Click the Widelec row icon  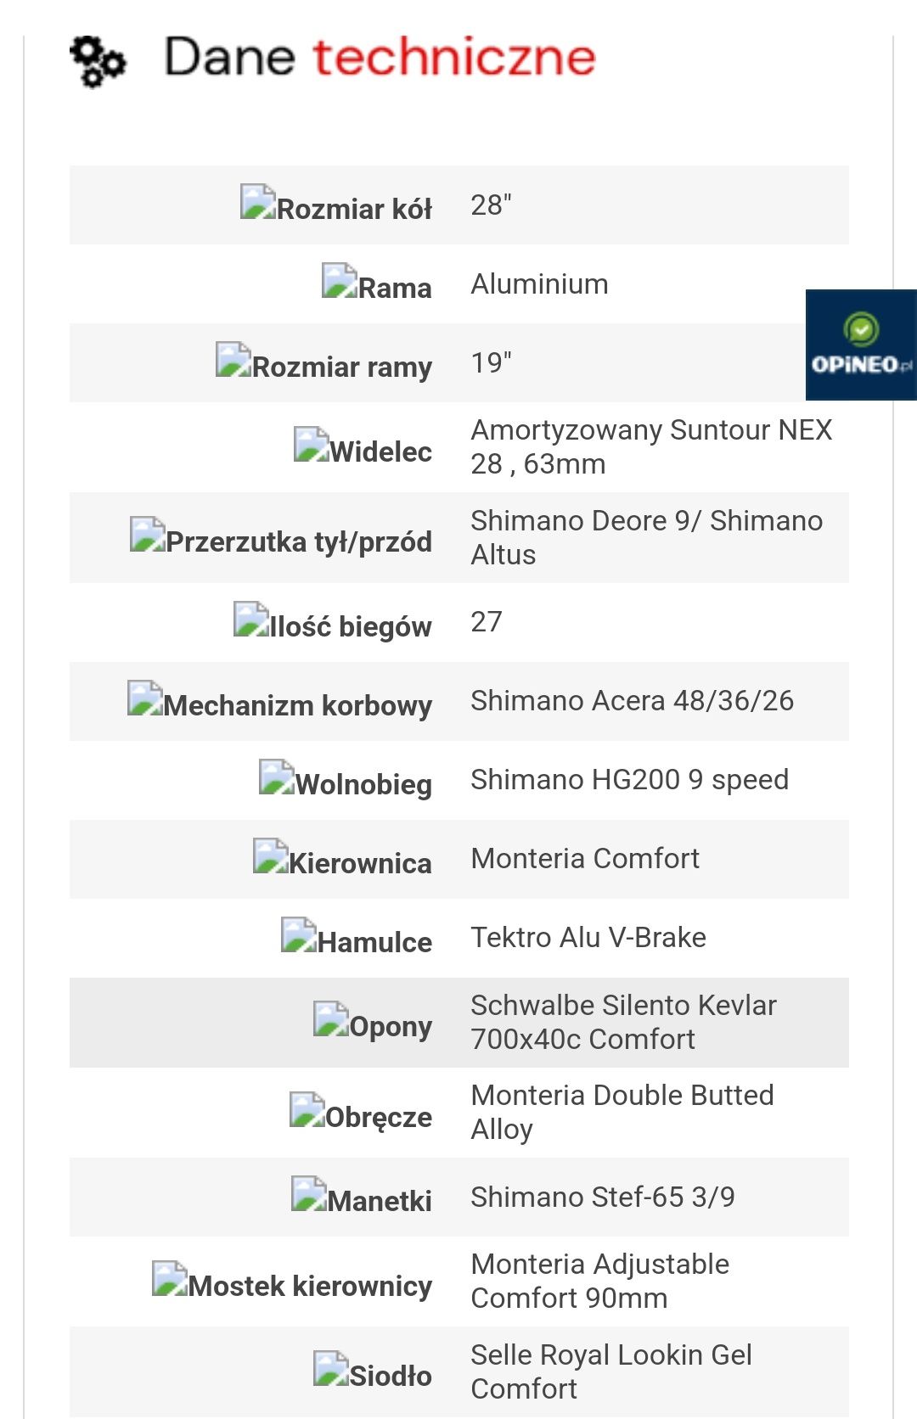pyautogui.click(x=312, y=444)
